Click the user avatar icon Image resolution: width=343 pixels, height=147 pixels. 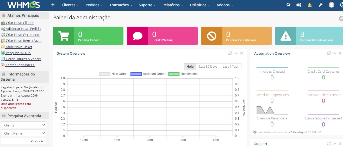pyautogui.click(x=331, y=5)
